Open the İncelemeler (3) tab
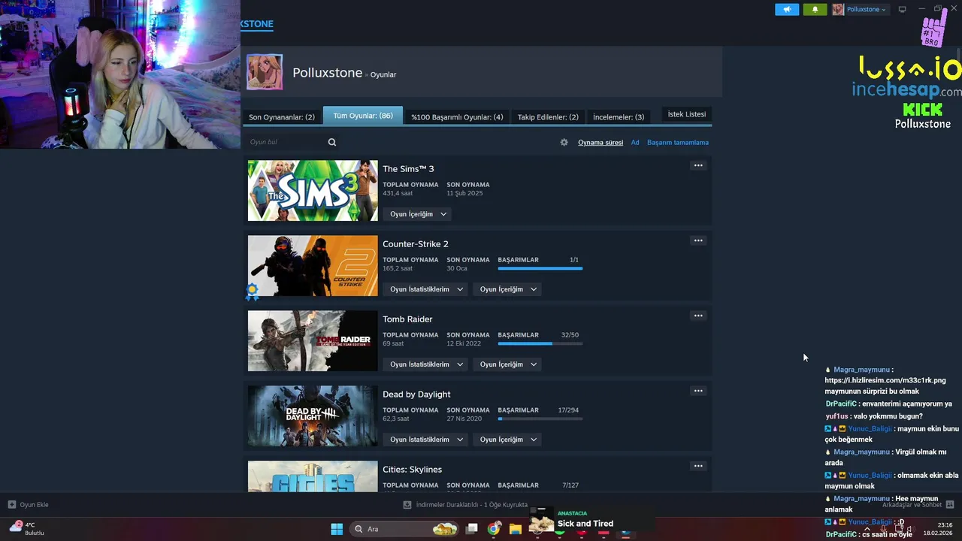The image size is (962, 541). (619, 117)
